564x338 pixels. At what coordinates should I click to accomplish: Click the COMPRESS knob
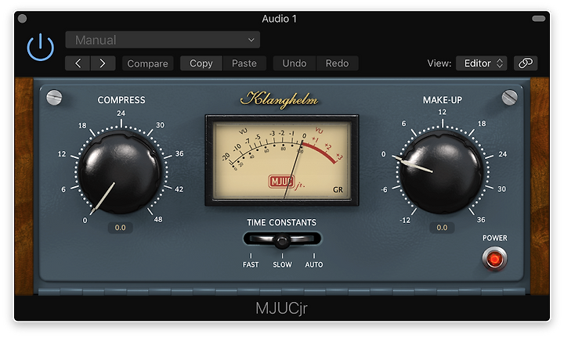[x=121, y=172]
